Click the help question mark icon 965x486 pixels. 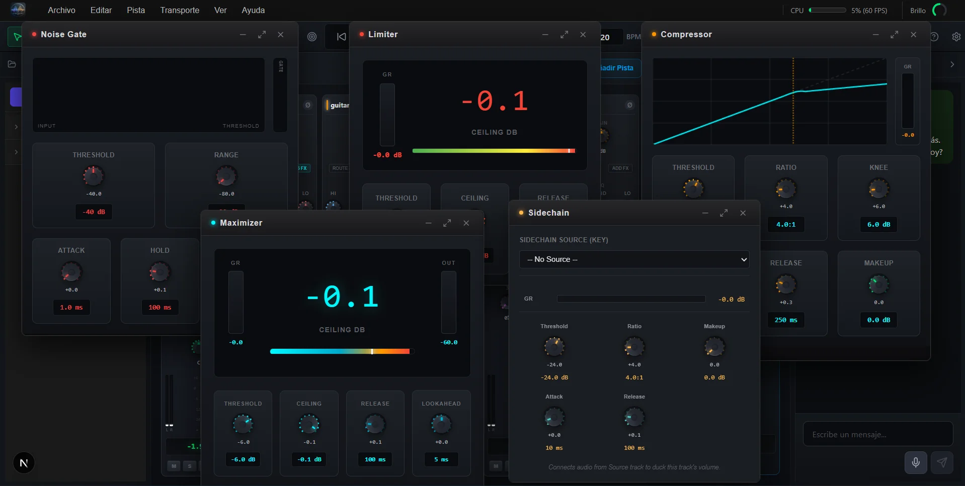(x=935, y=37)
